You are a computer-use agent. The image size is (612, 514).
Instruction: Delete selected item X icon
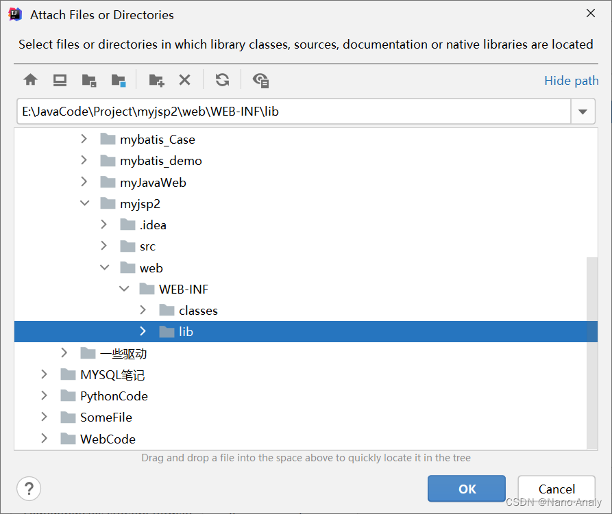184,80
